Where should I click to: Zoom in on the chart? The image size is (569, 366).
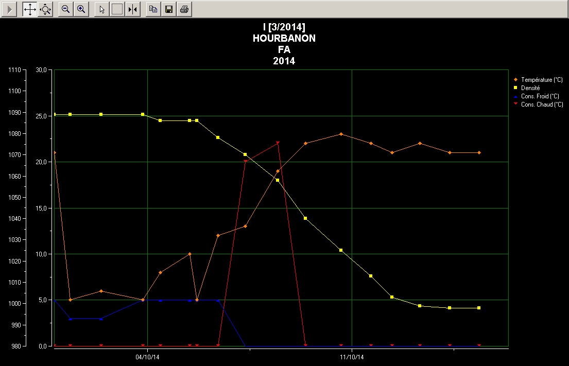(81, 9)
